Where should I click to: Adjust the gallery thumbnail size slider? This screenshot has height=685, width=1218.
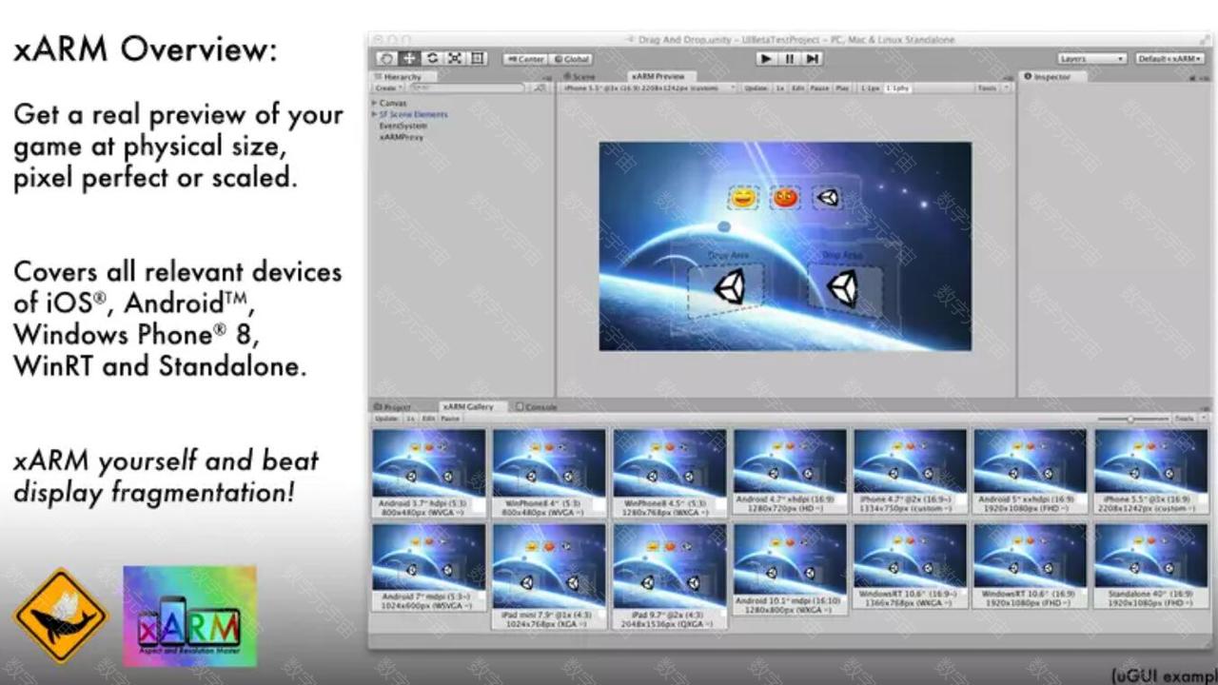pos(1131,419)
